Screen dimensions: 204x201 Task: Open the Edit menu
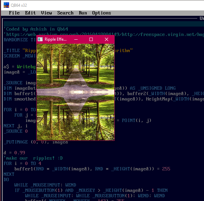coord(30,13)
